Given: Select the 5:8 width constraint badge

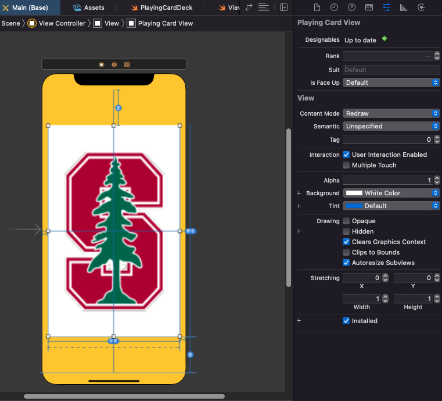Looking at the screenshot, I should [113, 341].
